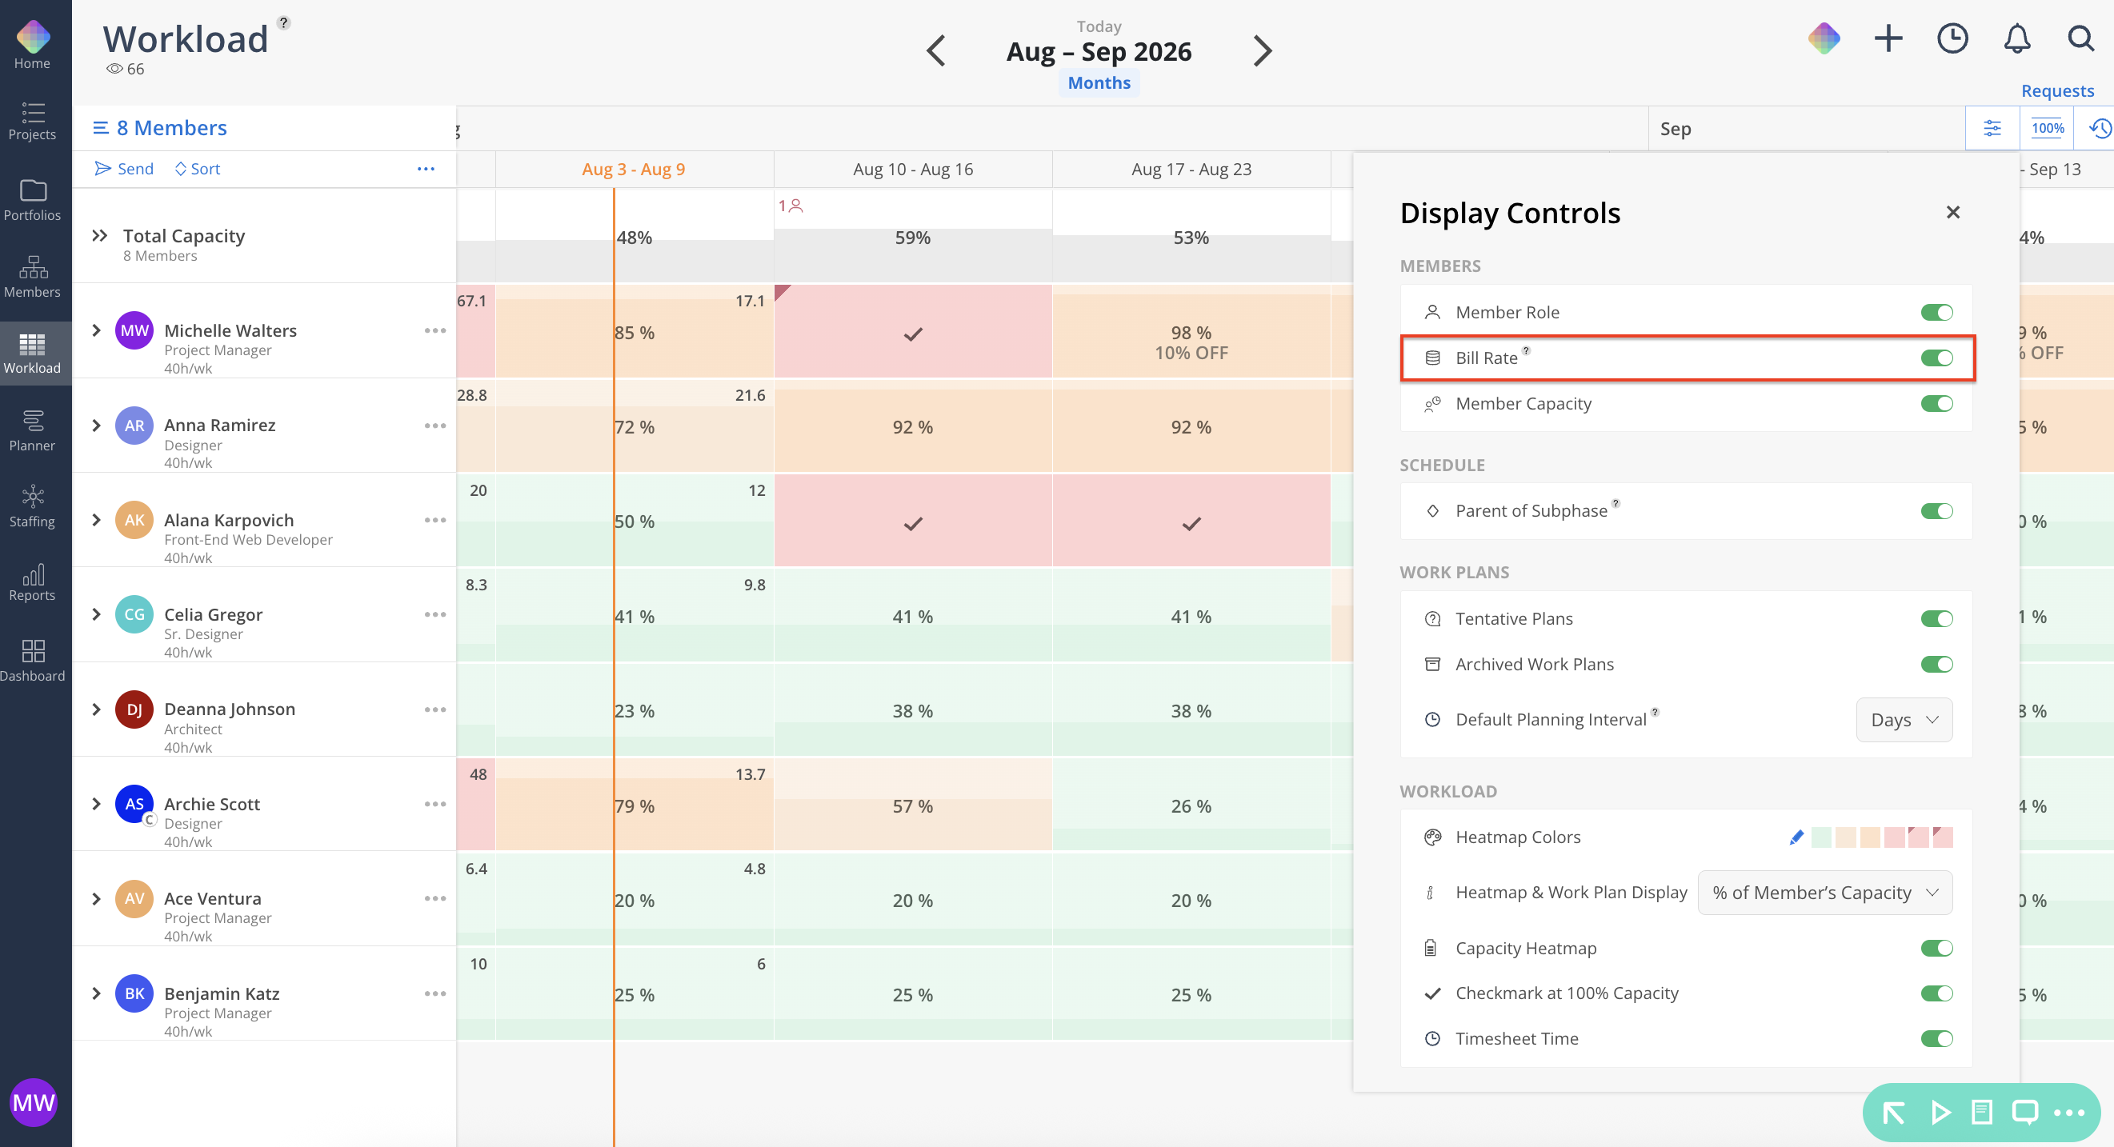Open the Default Planning Interval Days dropdown
This screenshot has width=2114, height=1147.
tap(1904, 720)
